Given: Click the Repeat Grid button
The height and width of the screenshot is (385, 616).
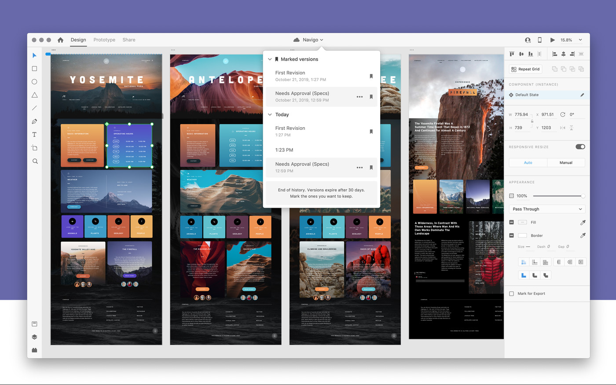Looking at the screenshot, I should click(525, 69).
